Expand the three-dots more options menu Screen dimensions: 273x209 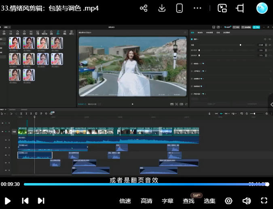(x=197, y=8)
